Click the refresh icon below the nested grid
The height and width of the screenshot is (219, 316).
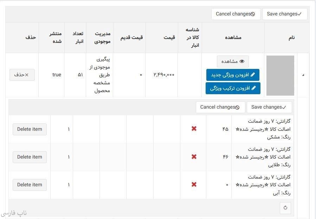pyautogui.click(x=285, y=208)
